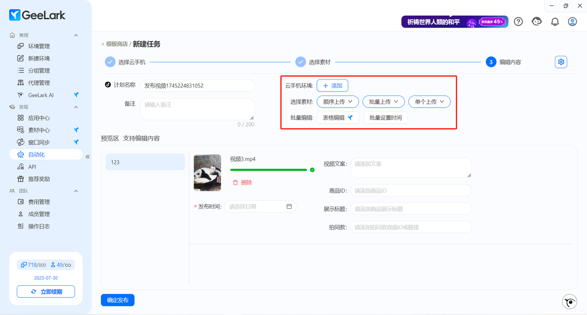This screenshot has height=315, width=587.
Task: Expand the 顺序上传 dropdown
Action: (x=337, y=102)
